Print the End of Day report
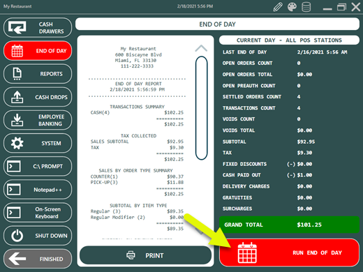363x272 pixels. pyautogui.click(x=145, y=255)
